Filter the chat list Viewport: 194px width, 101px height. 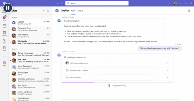44,11
